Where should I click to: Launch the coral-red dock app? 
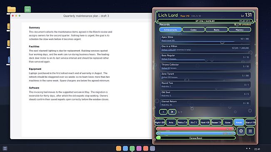click(x=146, y=148)
